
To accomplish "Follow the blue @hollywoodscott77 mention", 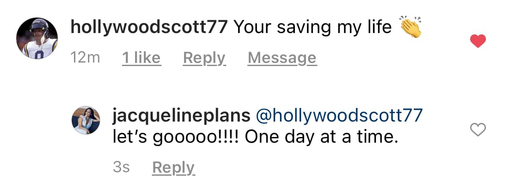I will pos(339,115).
